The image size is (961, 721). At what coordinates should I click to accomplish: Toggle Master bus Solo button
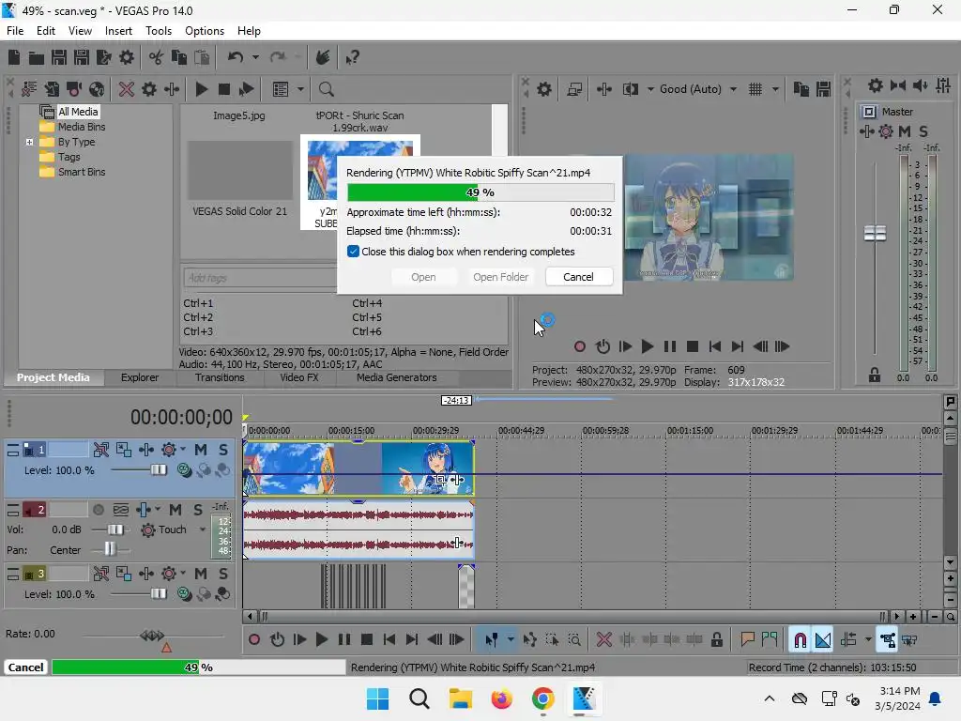[923, 131]
